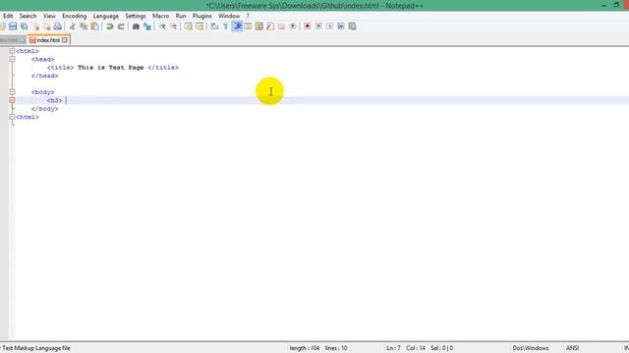Click the Close All toolbar icon
Image resolution: width=629 pixels, height=353 pixels.
[46, 26]
